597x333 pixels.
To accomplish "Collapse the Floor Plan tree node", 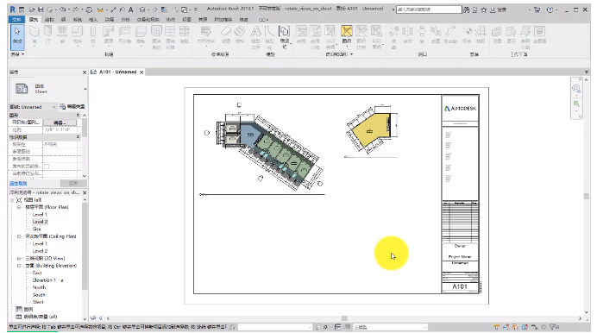I will tap(19, 207).
